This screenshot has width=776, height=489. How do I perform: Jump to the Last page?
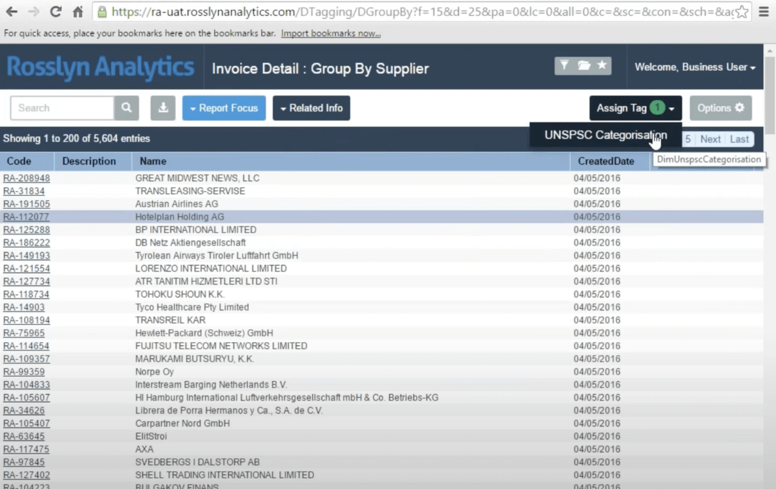coord(739,139)
